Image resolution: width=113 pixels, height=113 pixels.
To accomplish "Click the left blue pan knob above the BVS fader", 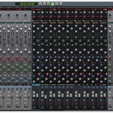I will [84, 88].
